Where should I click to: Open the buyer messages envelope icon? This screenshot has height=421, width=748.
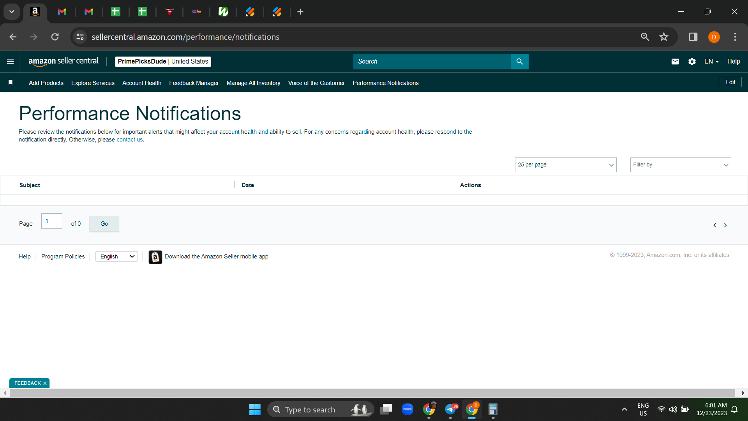point(675,62)
